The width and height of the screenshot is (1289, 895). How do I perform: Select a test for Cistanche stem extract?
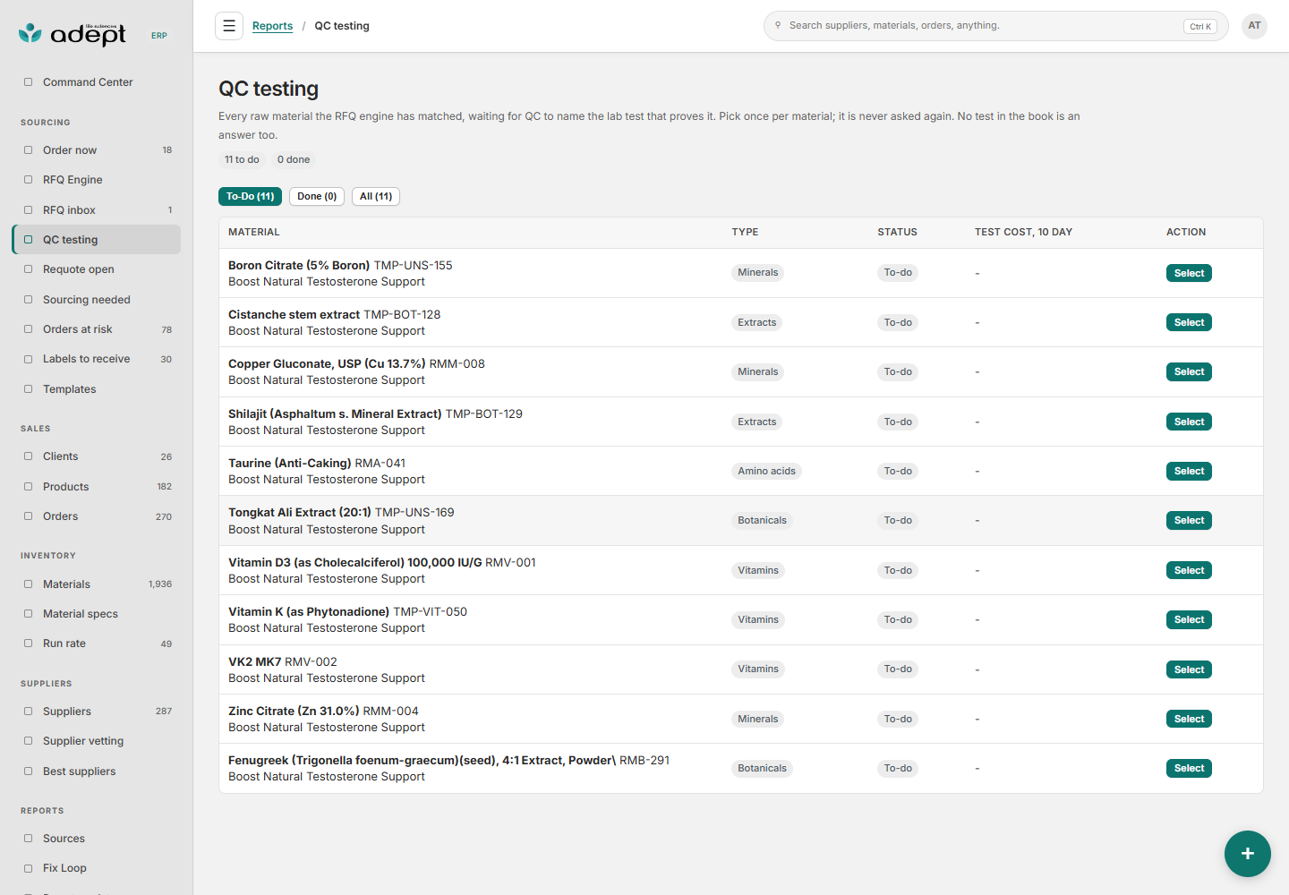pyautogui.click(x=1189, y=322)
